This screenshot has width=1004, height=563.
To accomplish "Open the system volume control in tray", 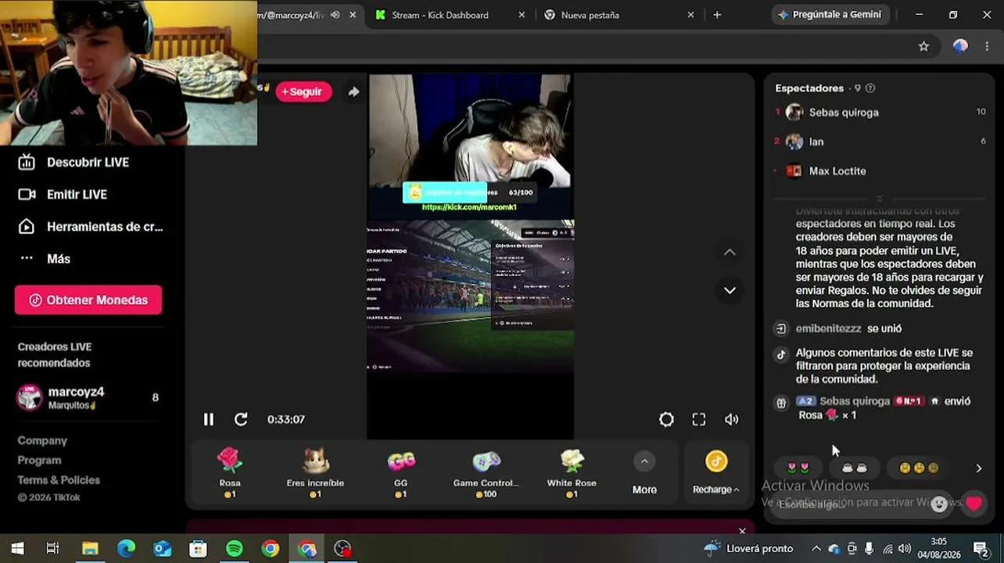I will [x=904, y=549].
